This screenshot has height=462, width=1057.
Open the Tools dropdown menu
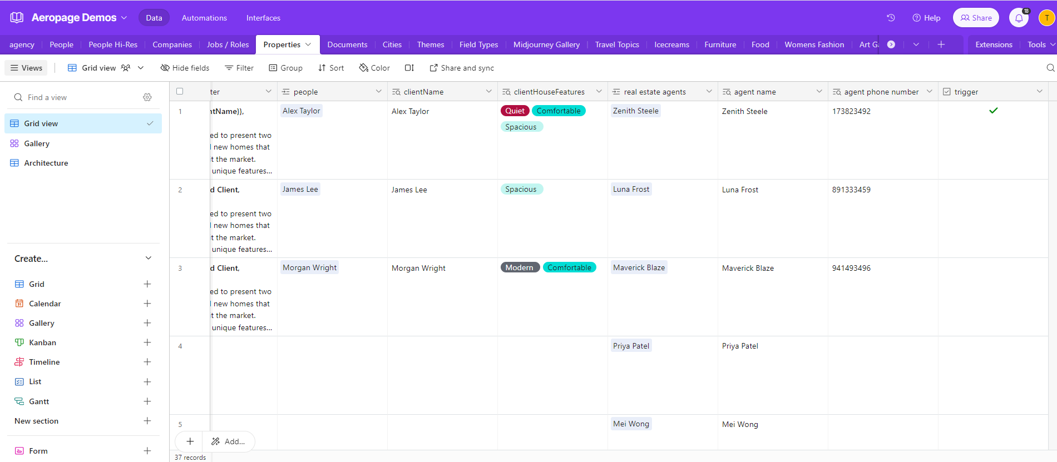(1041, 44)
